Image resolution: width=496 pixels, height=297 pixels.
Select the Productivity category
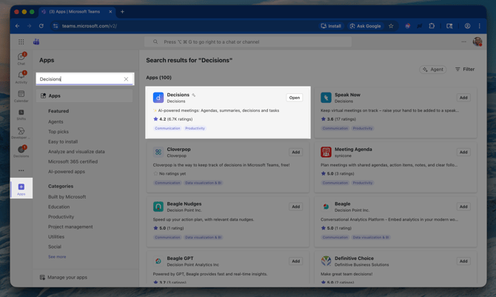[61, 217]
